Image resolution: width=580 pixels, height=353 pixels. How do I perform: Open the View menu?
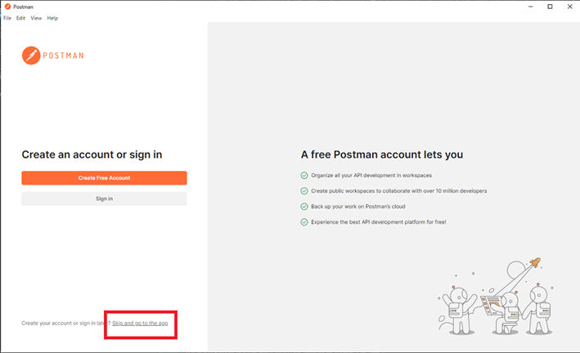point(36,18)
